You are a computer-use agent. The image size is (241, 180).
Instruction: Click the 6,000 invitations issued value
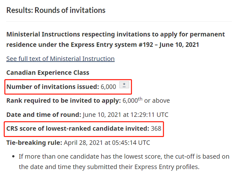108,87
